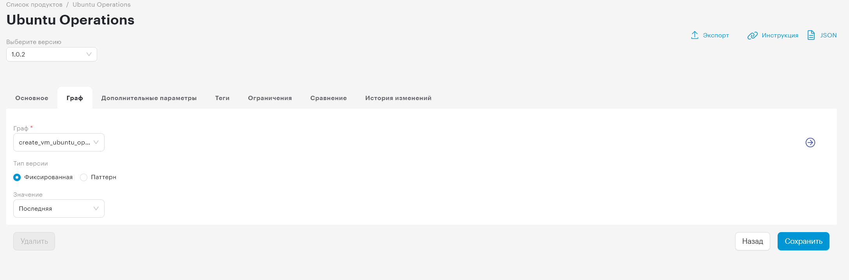Click the Ubuntu Operations page heading
This screenshot has height=280, width=849.
(70, 20)
